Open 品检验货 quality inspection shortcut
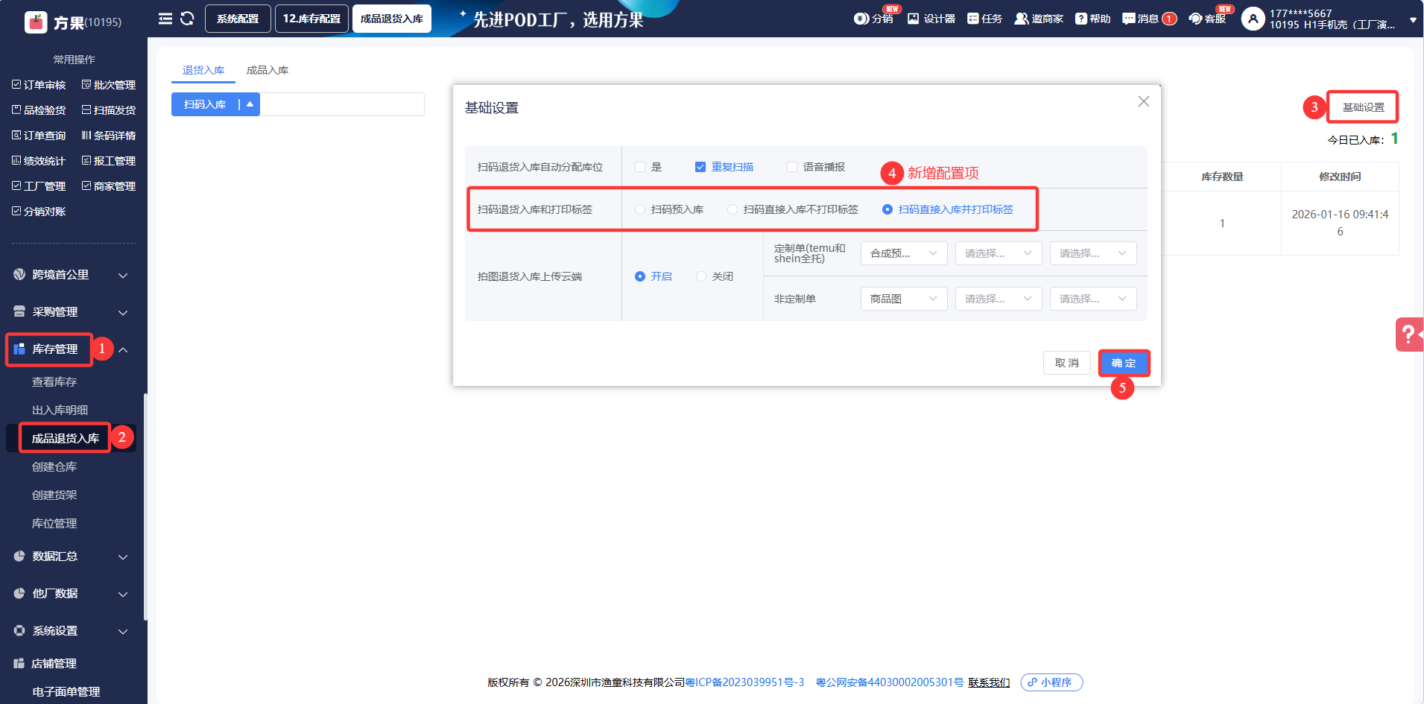This screenshot has height=704, width=1424. tap(39, 110)
